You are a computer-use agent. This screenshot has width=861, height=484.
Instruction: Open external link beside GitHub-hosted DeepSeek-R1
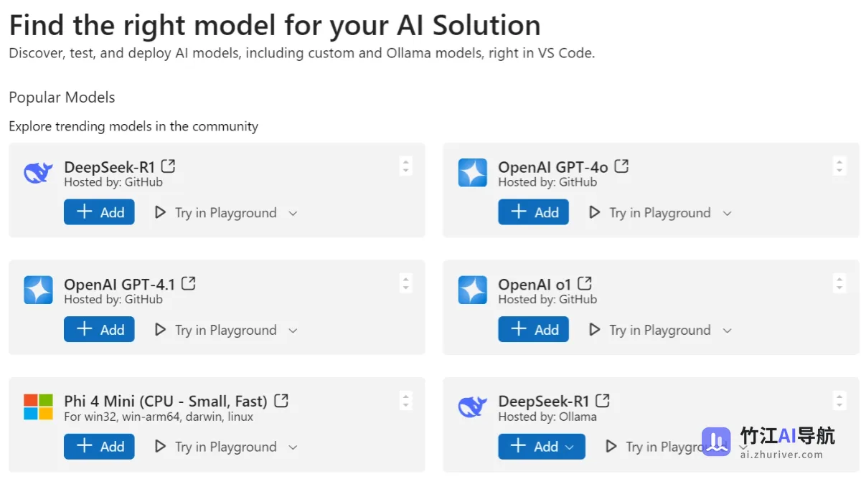[168, 166]
